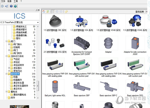
Task: Click the tree scrollbar down arrow
Action: (x=38, y=98)
